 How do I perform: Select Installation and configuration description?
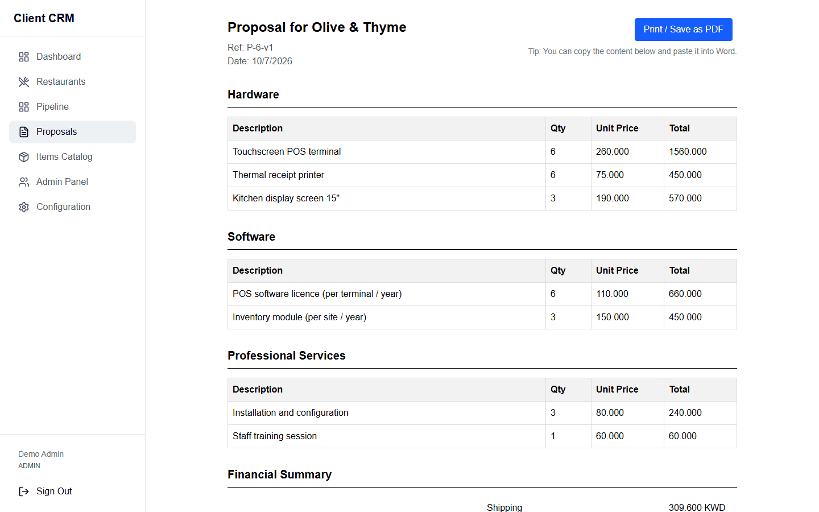pos(290,413)
